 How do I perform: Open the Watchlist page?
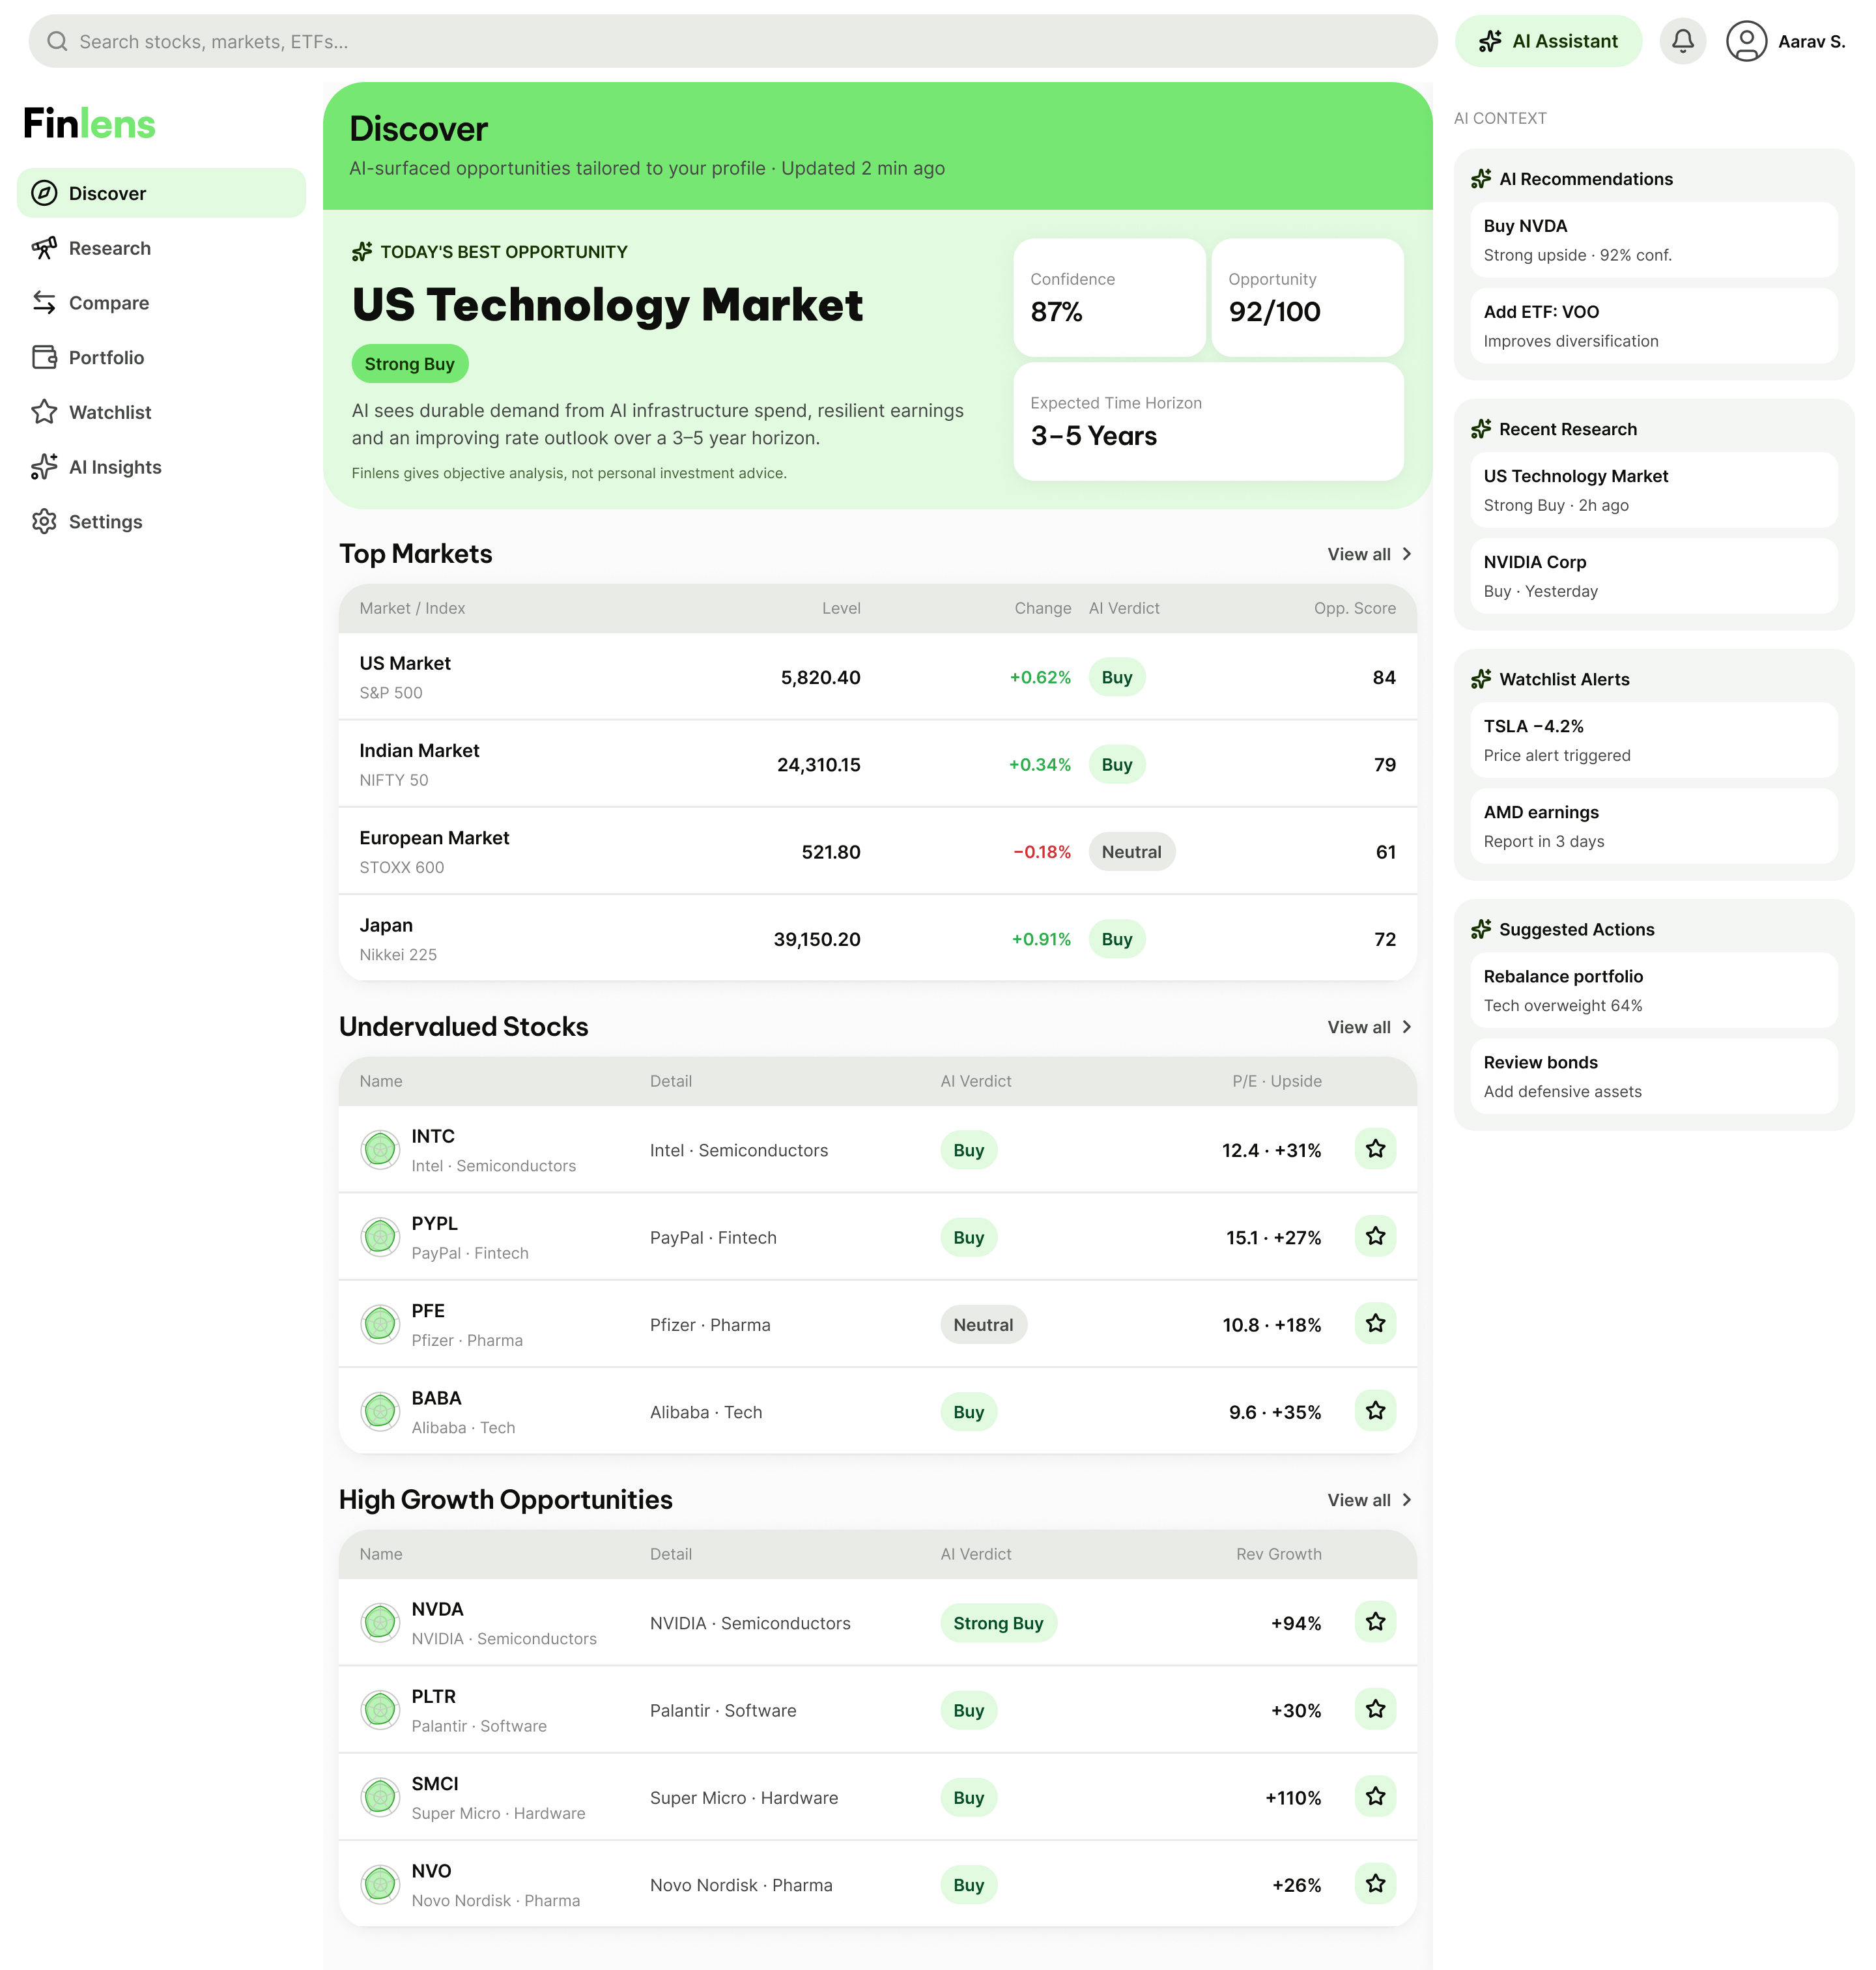point(161,412)
